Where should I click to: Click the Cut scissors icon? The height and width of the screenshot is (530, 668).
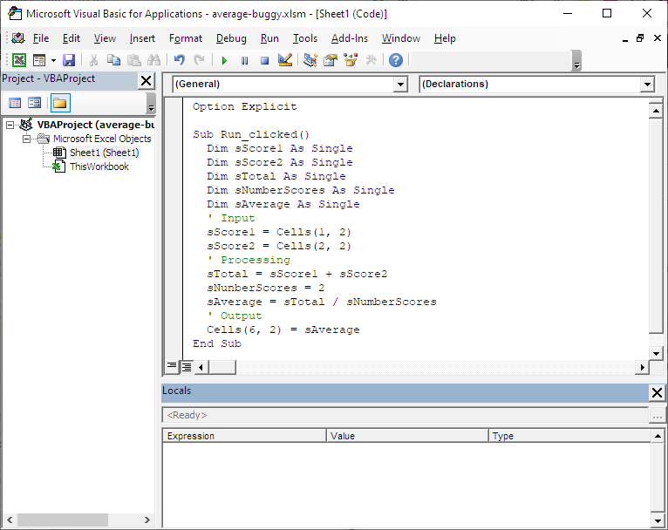tap(93, 60)
